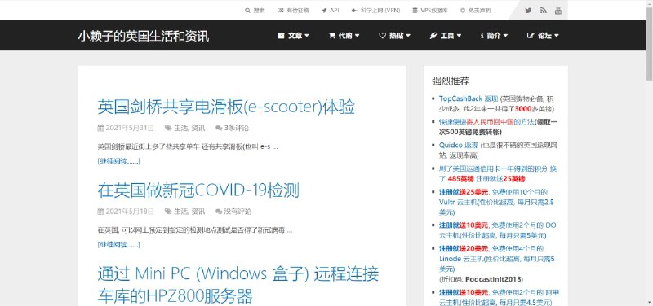
Task: Expand the 论坛 dropdown menu
Action: (543, 36)
